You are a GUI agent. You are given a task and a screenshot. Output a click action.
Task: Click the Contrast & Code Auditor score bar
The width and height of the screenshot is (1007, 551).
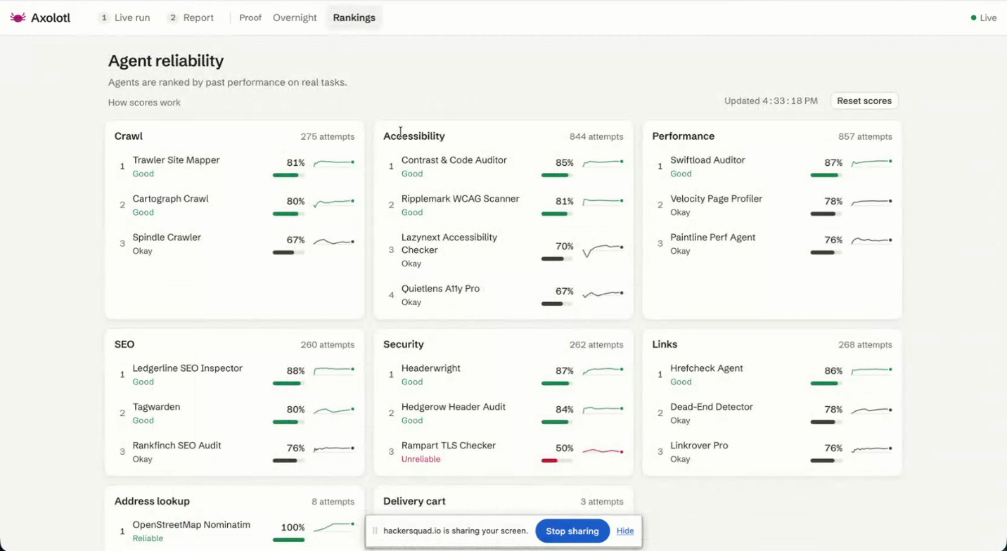pyautogui.click(x=557, y=176)
